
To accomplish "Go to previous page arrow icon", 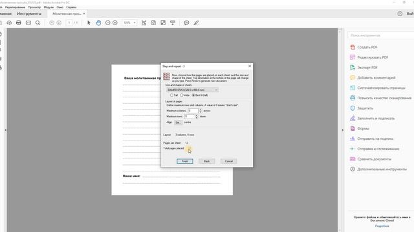I will (52, 23).
